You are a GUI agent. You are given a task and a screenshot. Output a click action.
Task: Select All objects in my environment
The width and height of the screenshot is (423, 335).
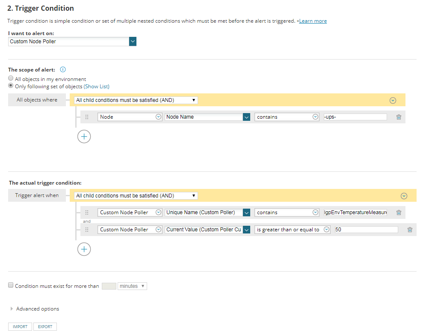pyautogui.click(x=11, y=78)
